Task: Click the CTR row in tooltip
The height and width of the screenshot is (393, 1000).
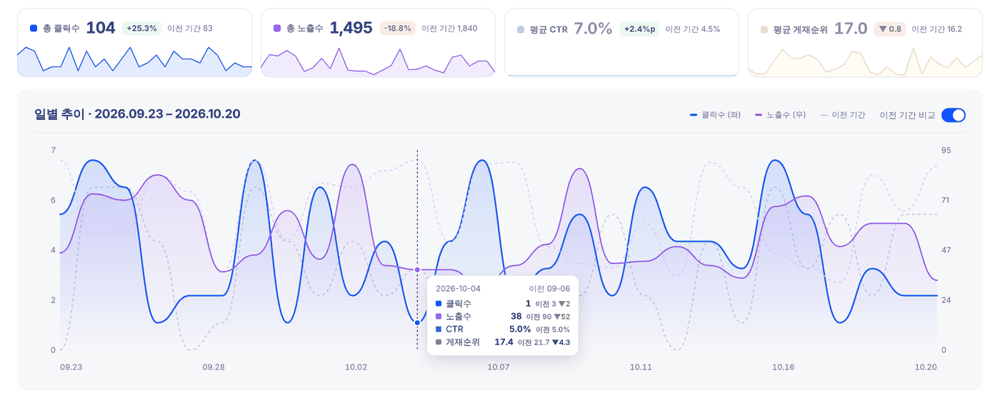Action: pyautogui.click(x=503, y=330)
